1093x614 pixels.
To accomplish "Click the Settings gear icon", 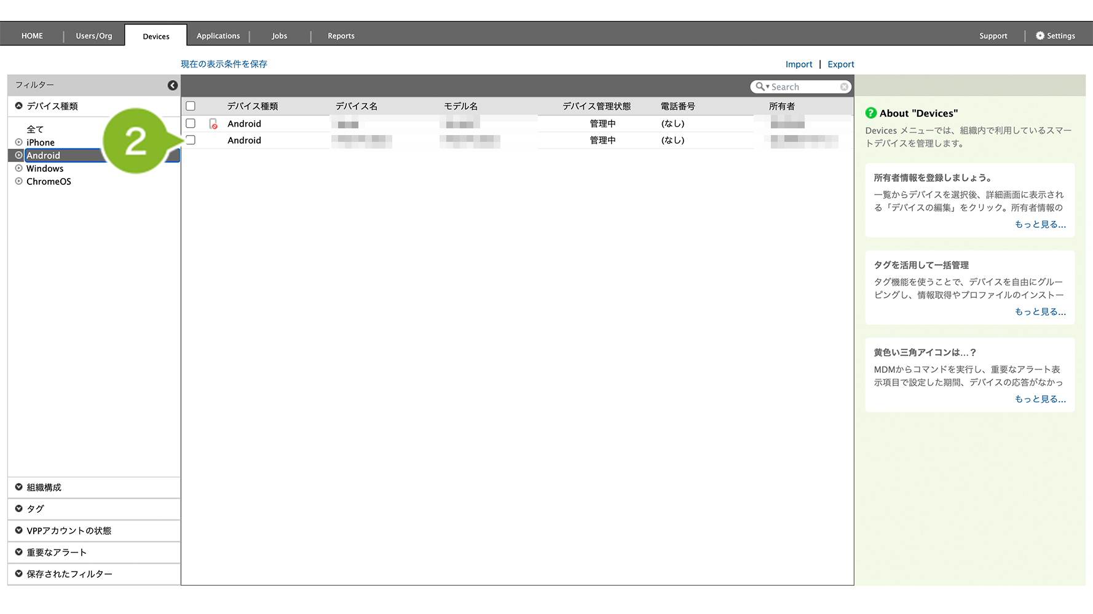I will click(x=1040, y=36).
